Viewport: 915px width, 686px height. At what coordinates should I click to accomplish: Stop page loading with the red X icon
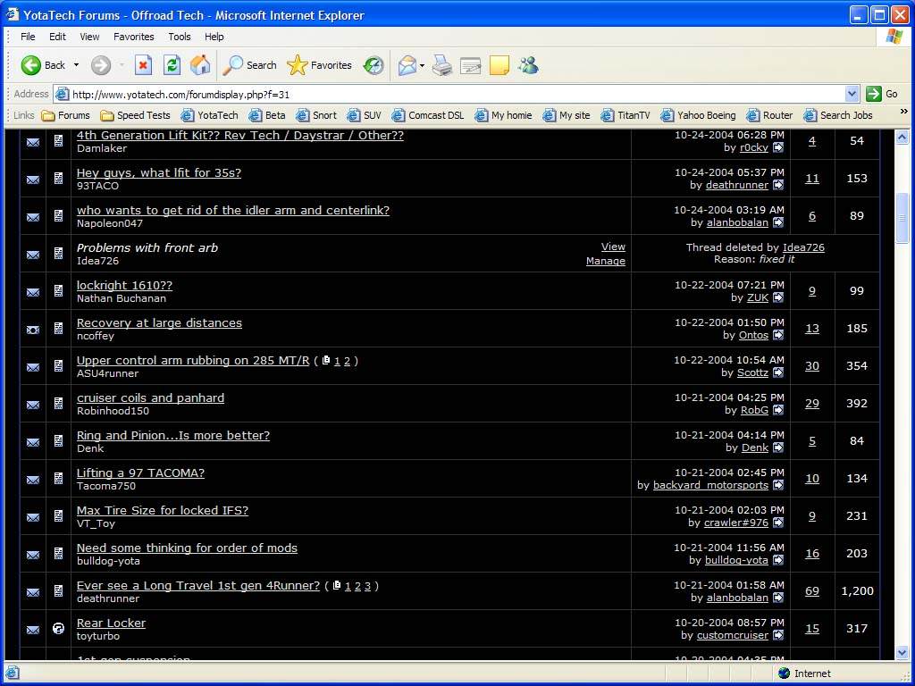click(143, 65)
